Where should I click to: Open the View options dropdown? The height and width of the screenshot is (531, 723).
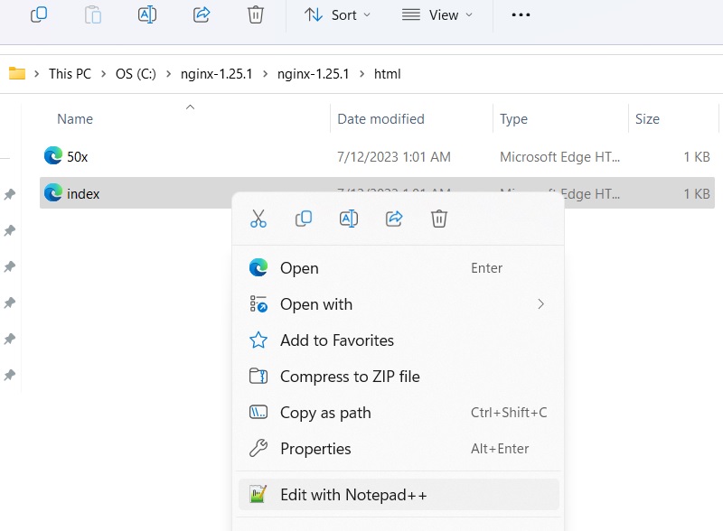coord(437,15)
